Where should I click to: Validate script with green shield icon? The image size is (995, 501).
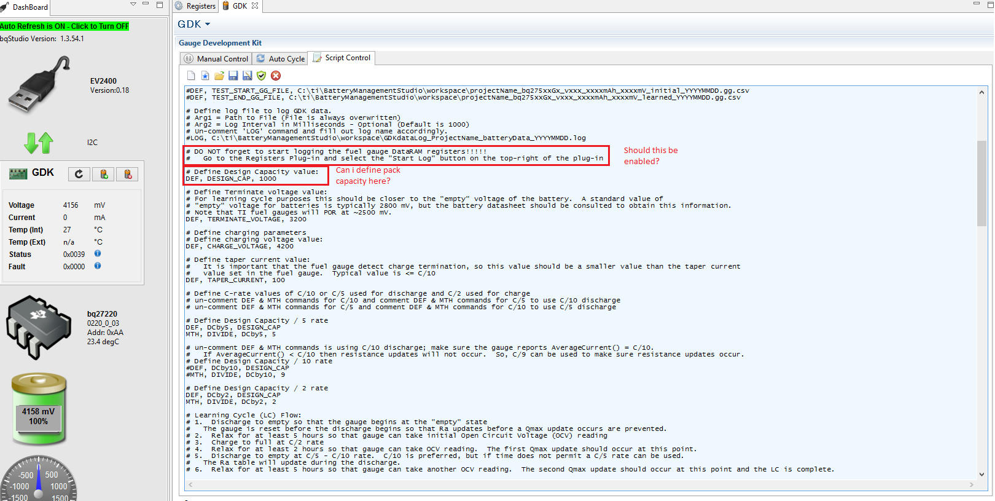click(x=262, y=76)
